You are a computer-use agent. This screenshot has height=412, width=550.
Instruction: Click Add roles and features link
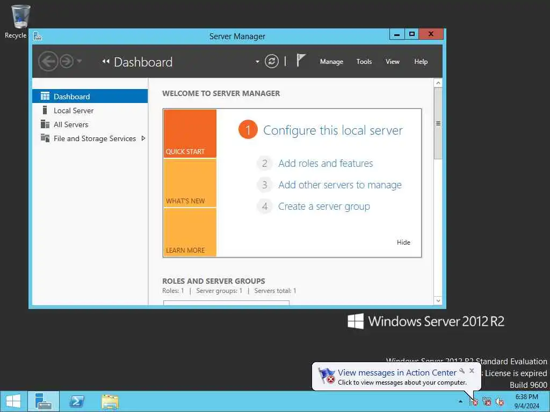[325, 163]
